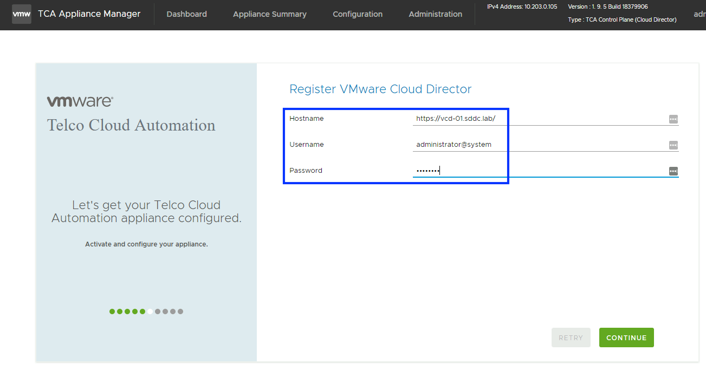Viewport: 706px width, 370px height.
Task: Select the white current-step progress dot
Action: tap(150, 311)
